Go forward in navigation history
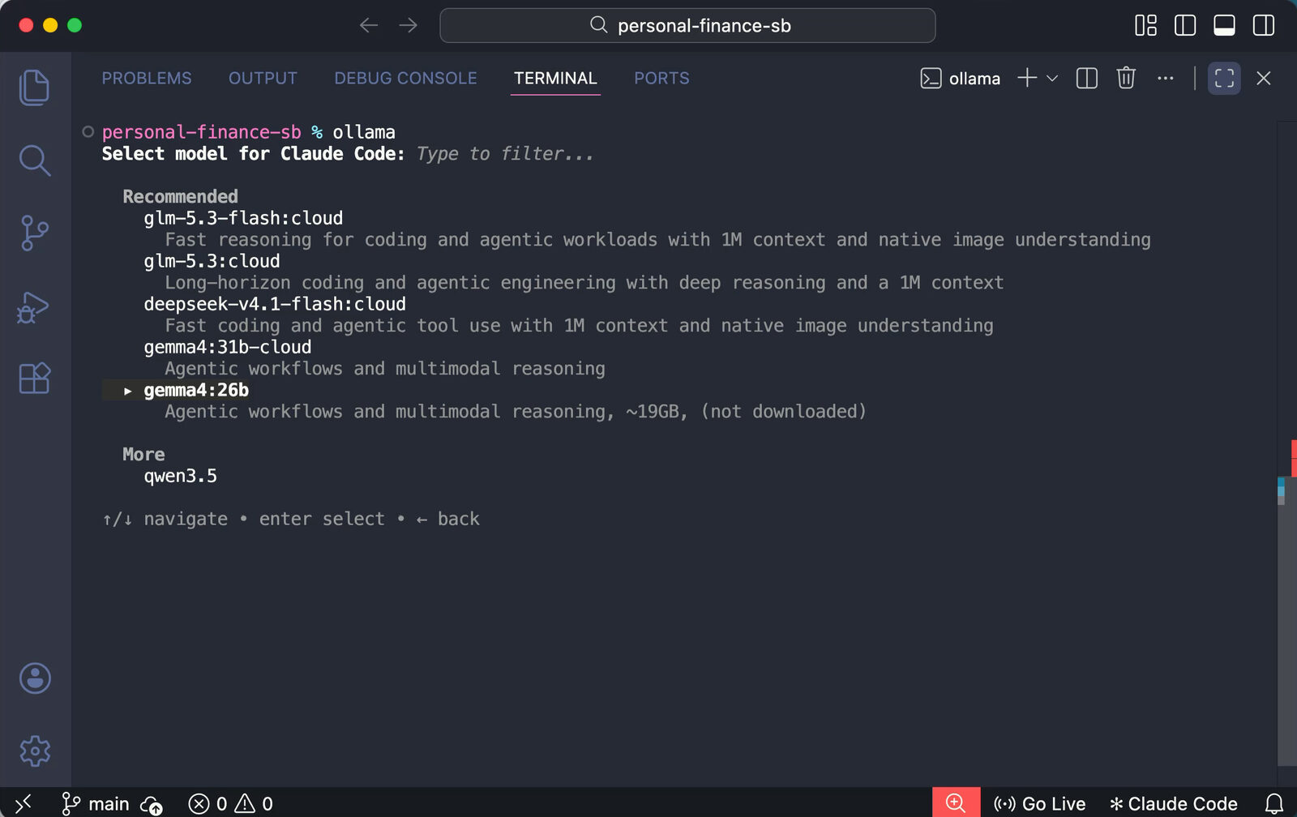 click(x=409, y=25)
